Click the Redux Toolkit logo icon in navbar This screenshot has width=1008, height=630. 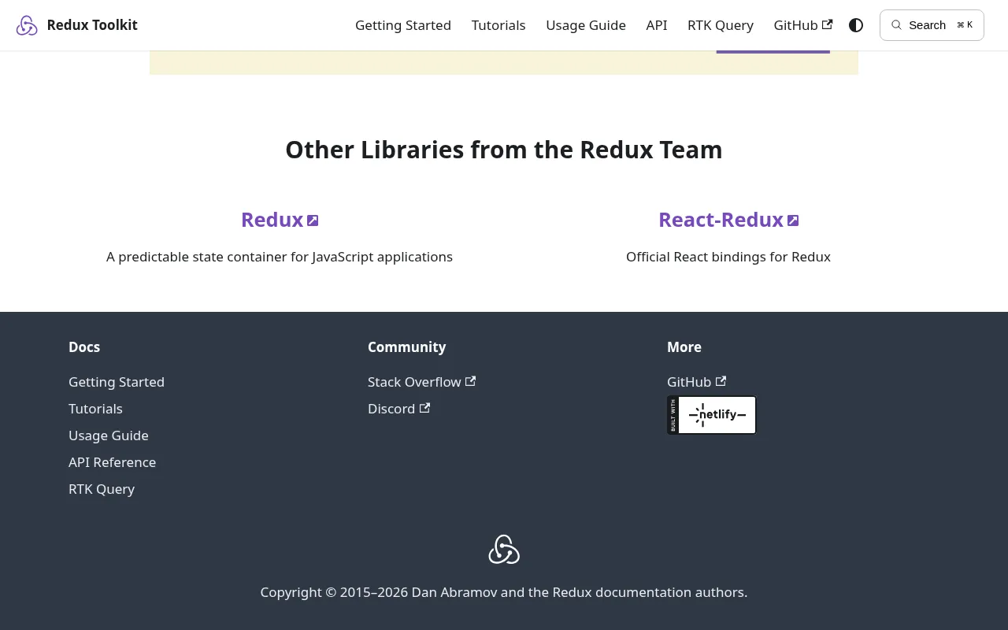[27, 25]
